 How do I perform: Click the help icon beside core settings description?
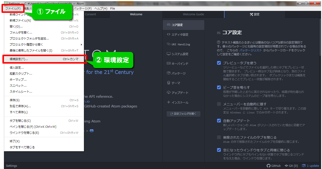click(x=218, y=42)
